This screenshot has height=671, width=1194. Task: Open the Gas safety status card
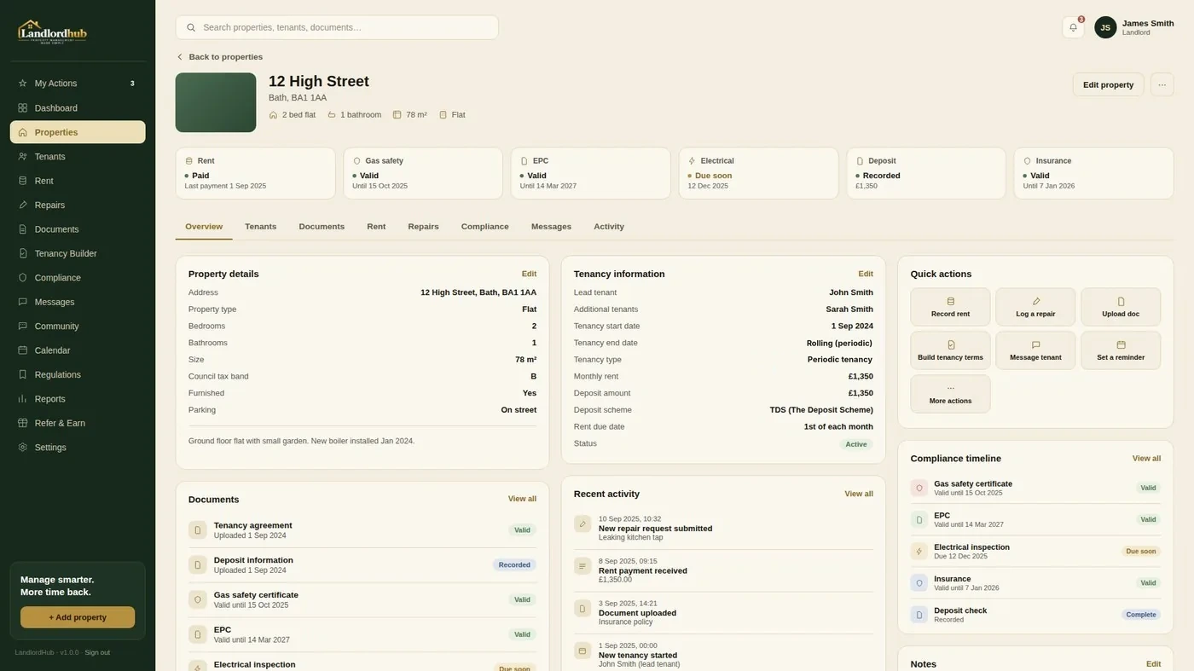pos(423,173)
